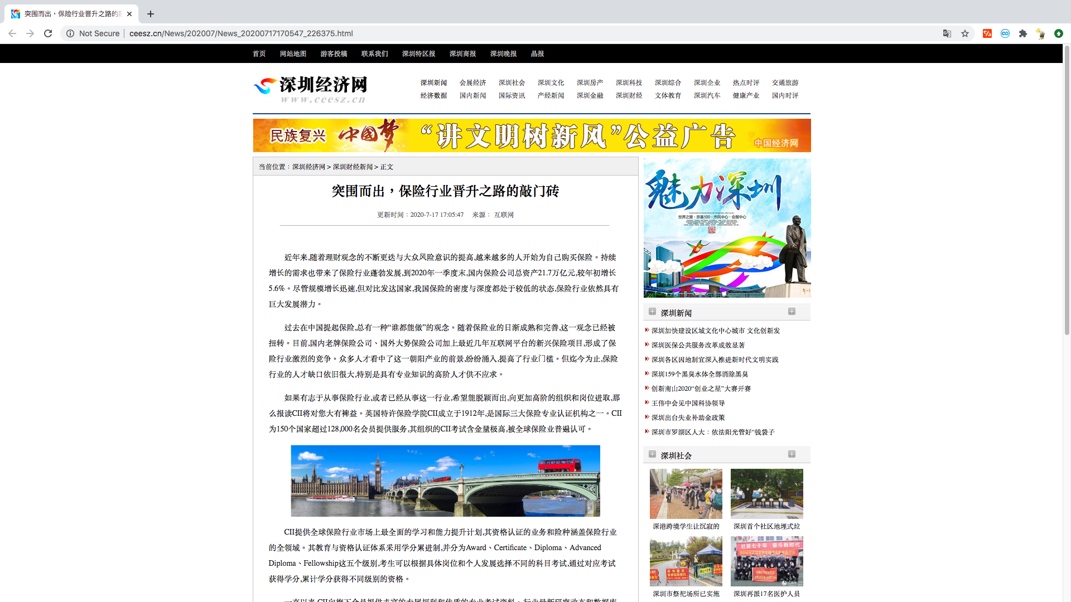Screen dimensions: 1071x602
Task: Expand 深圳社会 section right plus icon
Action: [792, 454]
